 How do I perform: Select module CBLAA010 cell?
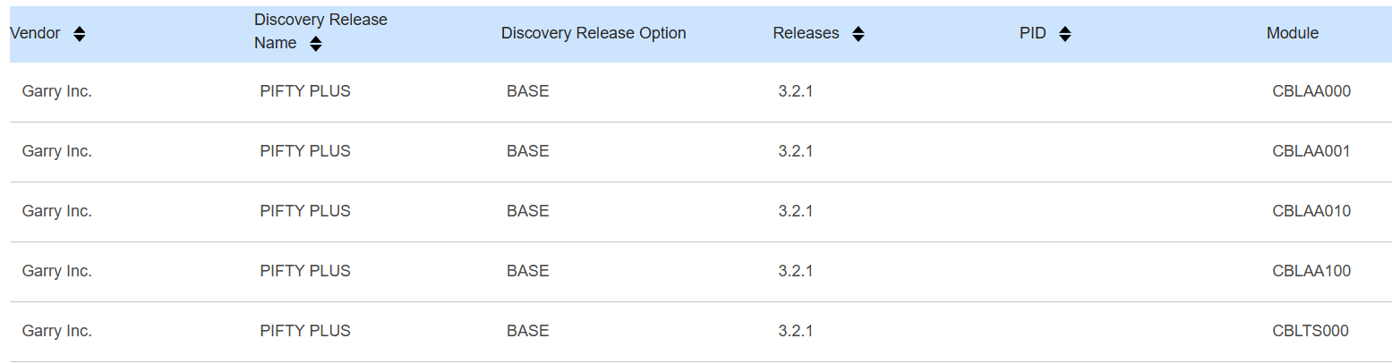coord(1311,211)
